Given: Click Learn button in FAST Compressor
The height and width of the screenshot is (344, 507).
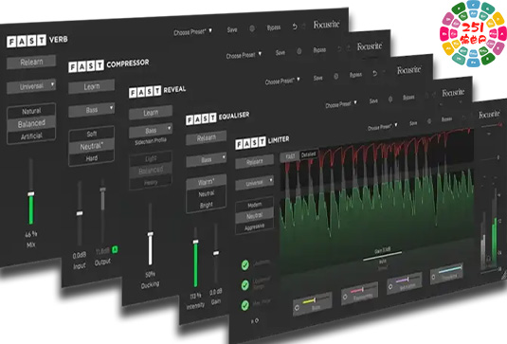Looking at the screenshot, I should [92, 86].
